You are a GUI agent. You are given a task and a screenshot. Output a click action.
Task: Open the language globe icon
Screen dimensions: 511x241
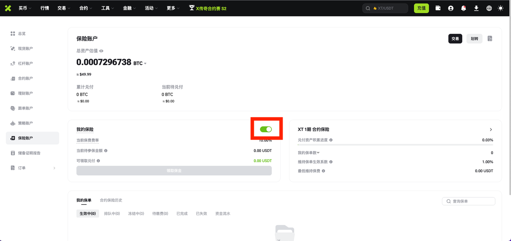click(489, 8)
